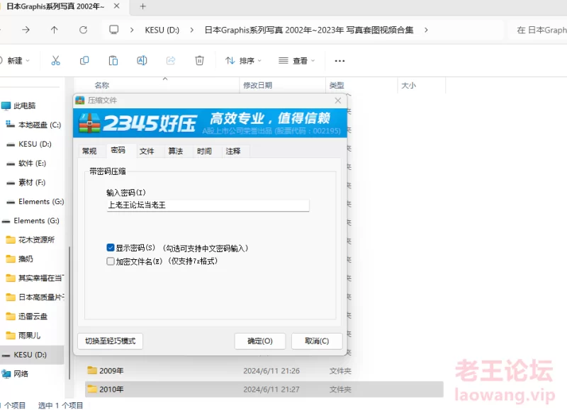This screenshot has width=567, height=410.
Task: Sort by the 类型 column header
Action: pyautogui.click(x=337, y=85)
